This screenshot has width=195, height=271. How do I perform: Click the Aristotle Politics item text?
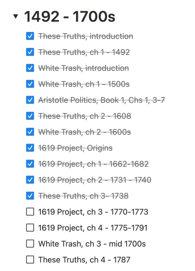[102, 100]
